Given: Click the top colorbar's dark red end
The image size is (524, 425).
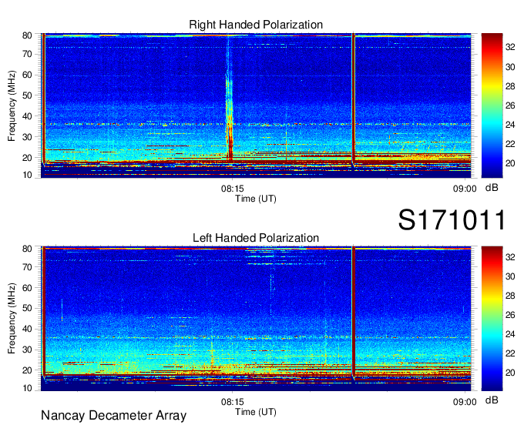Looking at the screenshot, I should click(492, 36).
